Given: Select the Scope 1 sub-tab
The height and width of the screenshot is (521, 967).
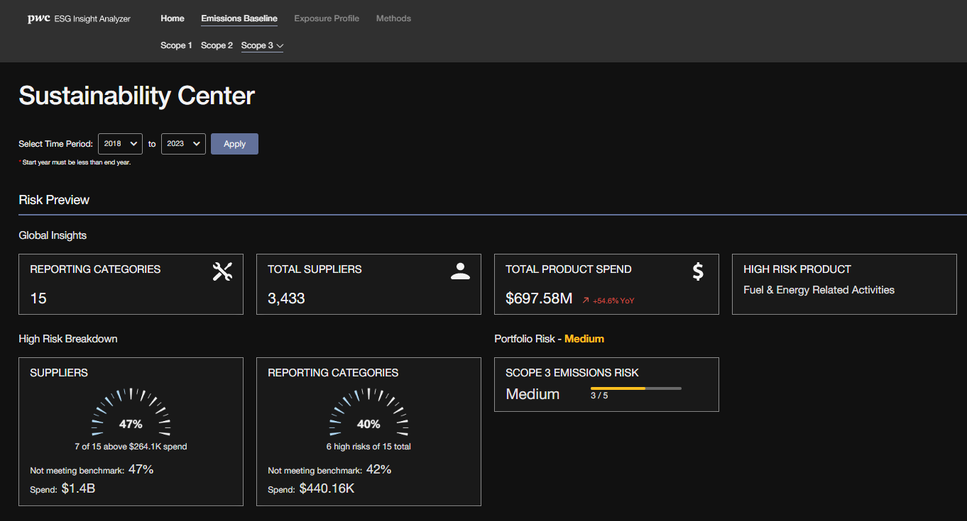Looking at the screenshot, I should tap(176, 45).
